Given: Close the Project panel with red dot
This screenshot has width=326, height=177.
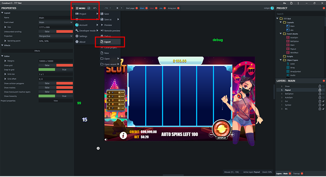Looking at the screenshot, I should (324, 8).
